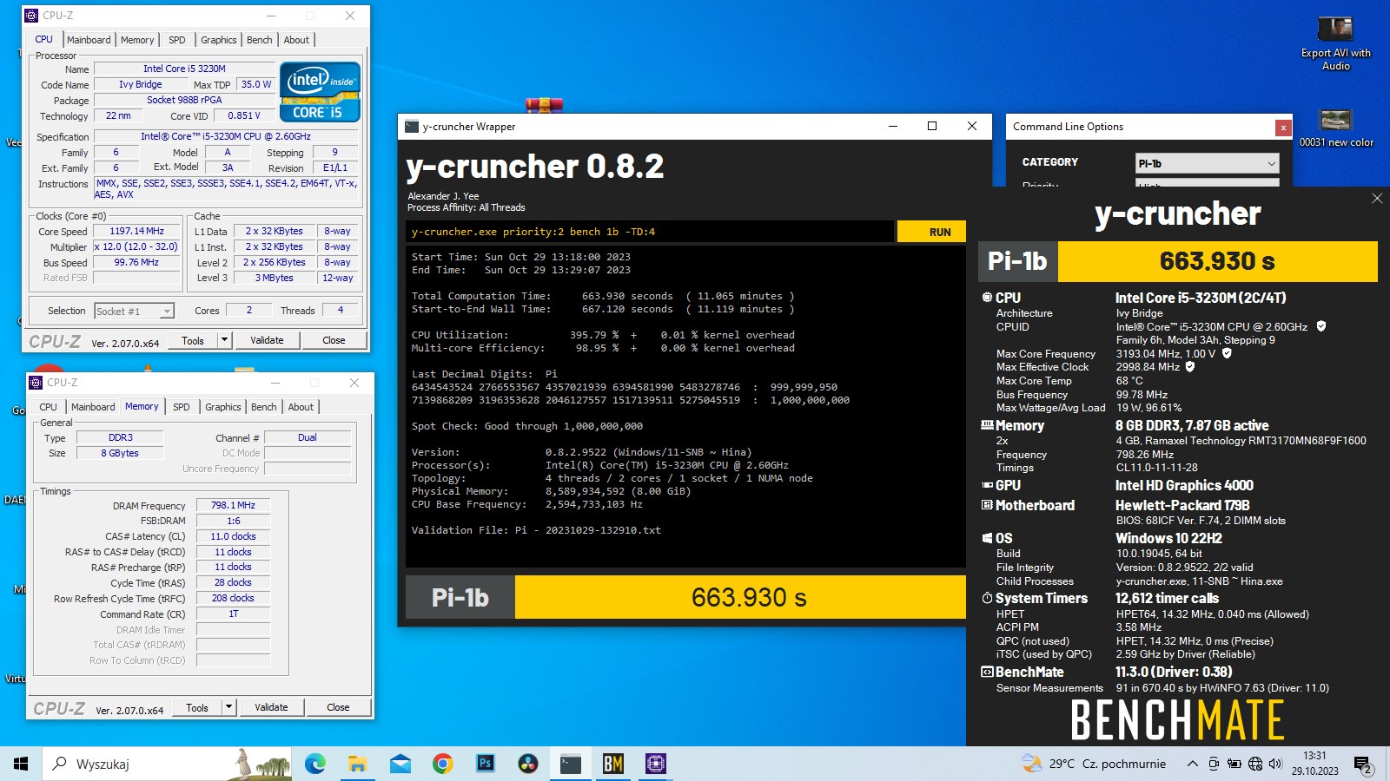Click the Memory section icon in BenchMate result
This screenshot has width=1390, height=781.
[987, 425]
